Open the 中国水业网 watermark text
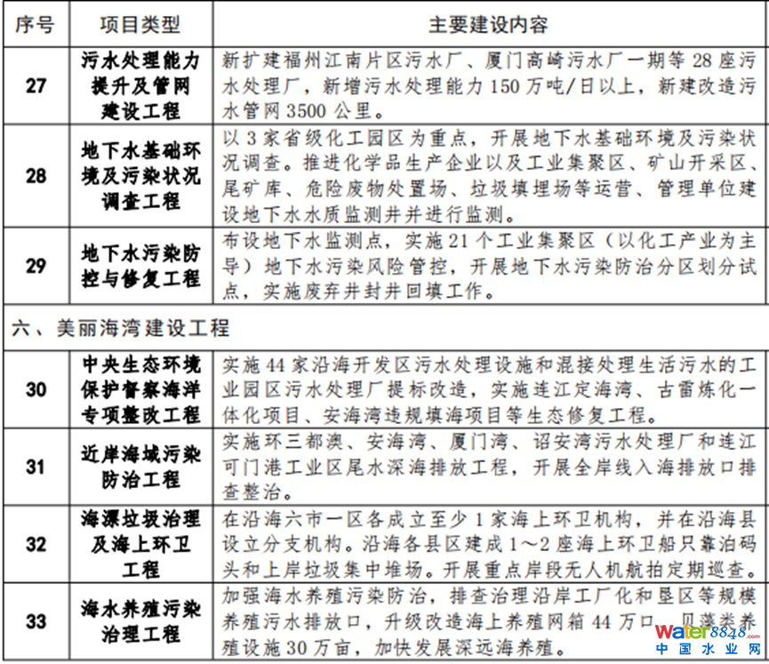 (707, 652)
